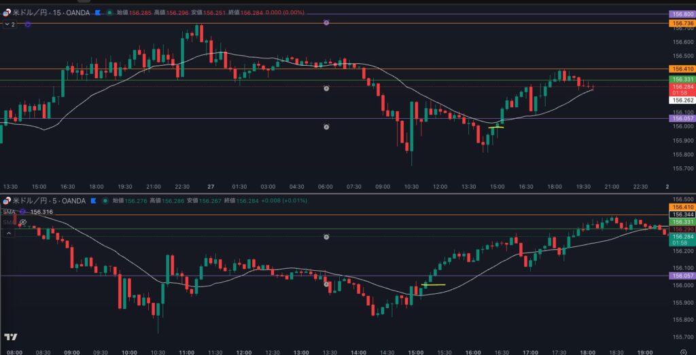Select the 5-minute chart title 米ドル/円 5 OANDA
Image resolution: width=696 pixels, height=355 pixels.
48,200
